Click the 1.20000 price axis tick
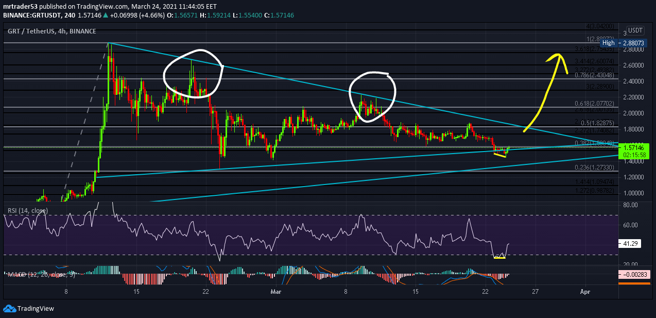The height and width of the screenshot is (318, 656). (634, 177)
